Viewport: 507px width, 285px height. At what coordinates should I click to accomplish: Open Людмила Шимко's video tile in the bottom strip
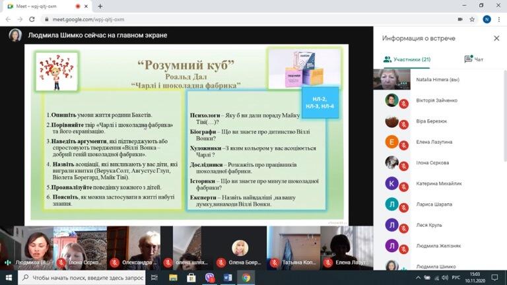click(26, 248)
